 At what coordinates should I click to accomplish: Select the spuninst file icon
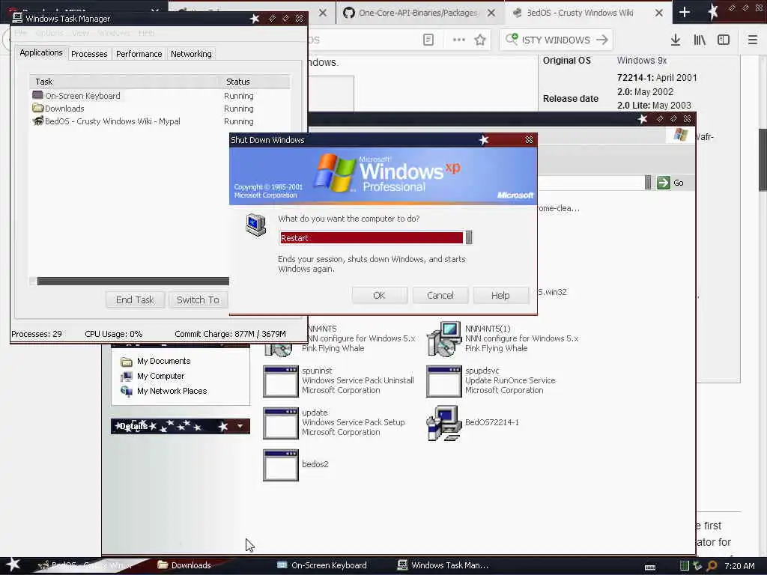(281, 381)
